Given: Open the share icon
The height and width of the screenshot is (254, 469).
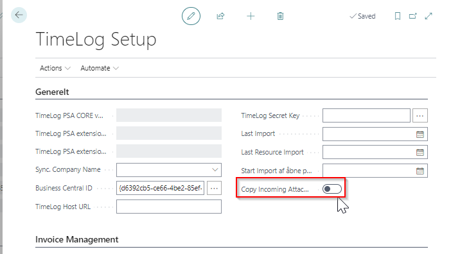Looking at the screenshot, I should (220, 16).
